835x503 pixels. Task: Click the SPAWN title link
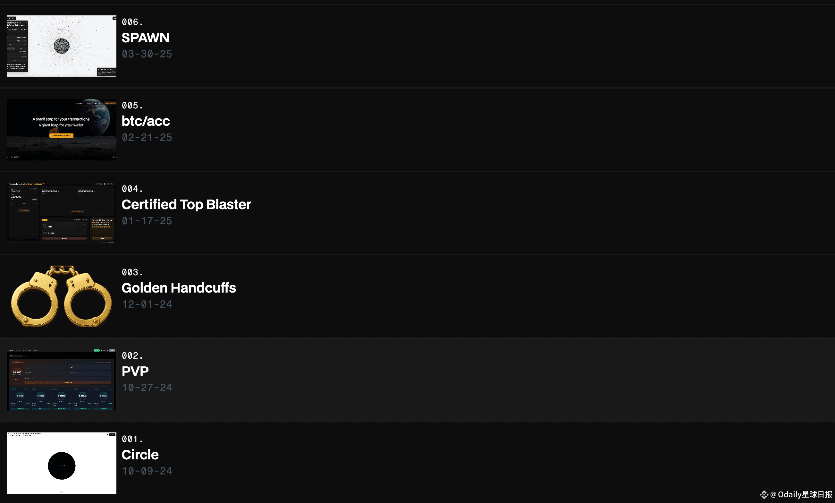click(145, 38)
